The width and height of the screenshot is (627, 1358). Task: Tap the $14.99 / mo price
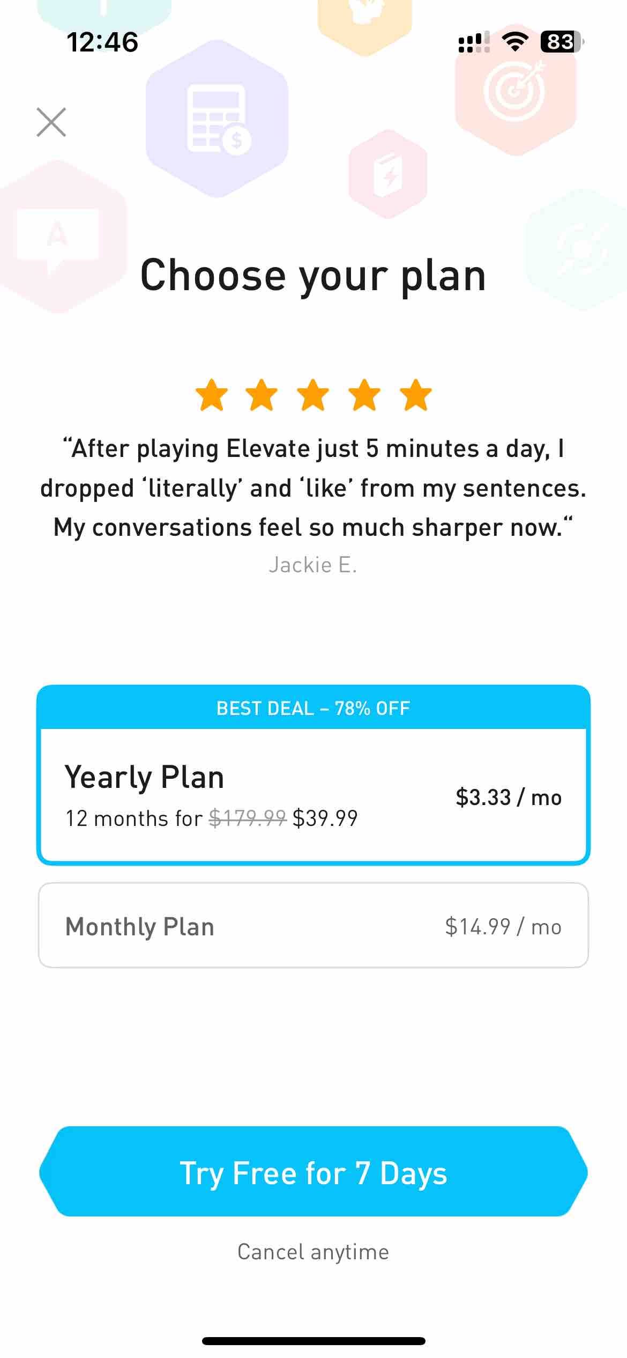pyautogui.click(x=503, y=927)
